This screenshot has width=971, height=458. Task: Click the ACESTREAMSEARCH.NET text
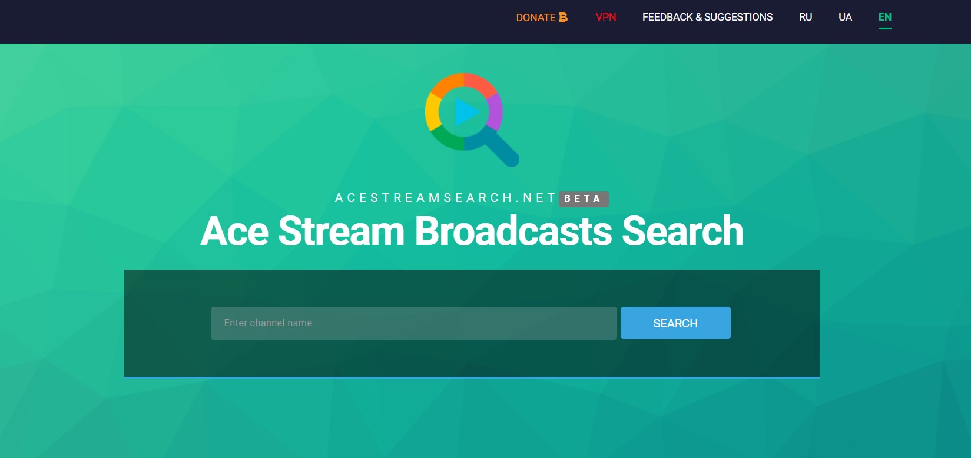(x=446, y=198)
